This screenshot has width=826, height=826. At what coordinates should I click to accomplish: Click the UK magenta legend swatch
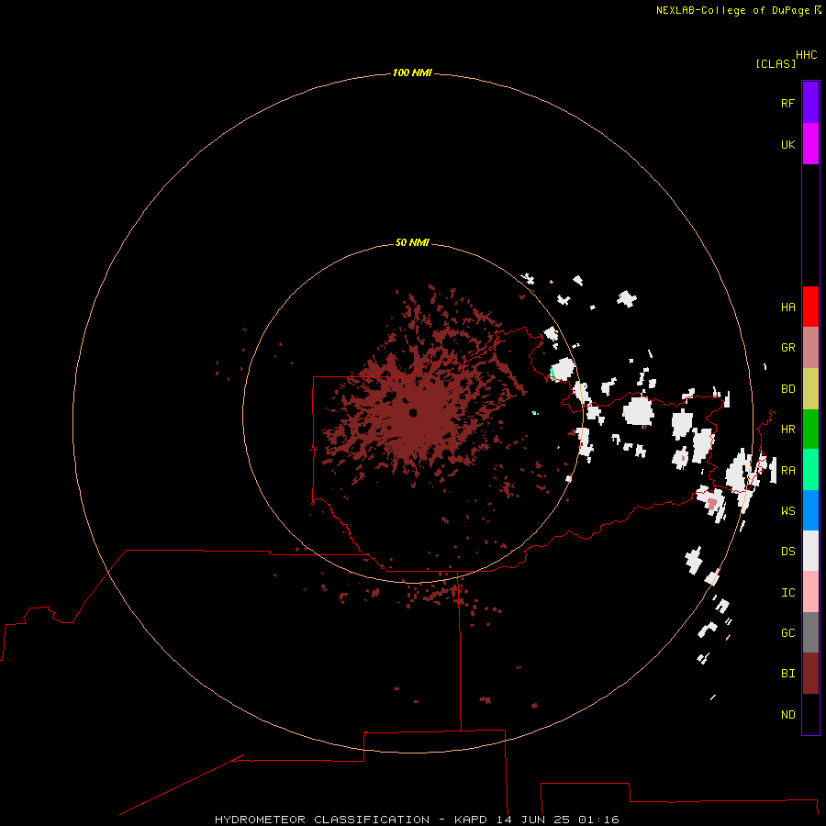click(x=810, y=144)
